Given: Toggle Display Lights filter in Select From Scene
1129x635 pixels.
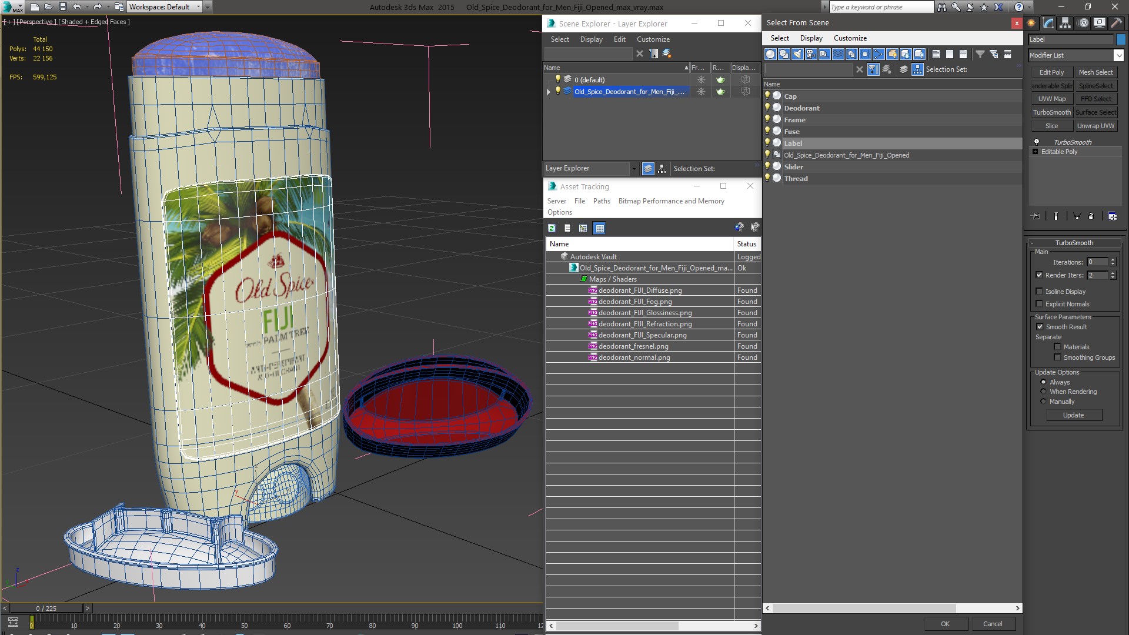Looking at the screenshot, I should click(797, 54).
